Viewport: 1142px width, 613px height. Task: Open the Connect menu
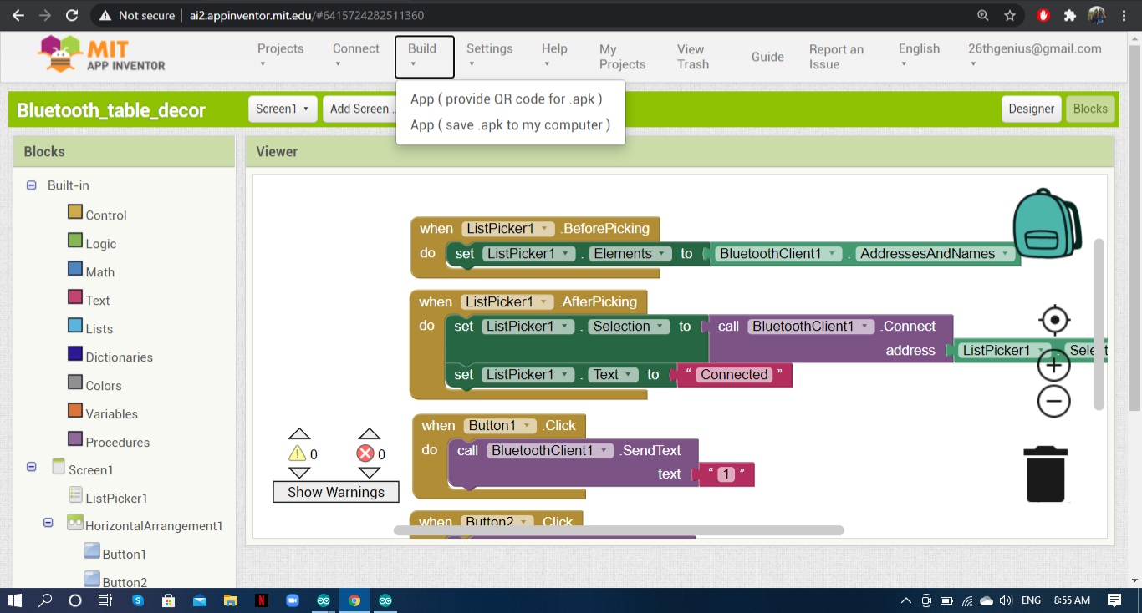click(356, 56)
